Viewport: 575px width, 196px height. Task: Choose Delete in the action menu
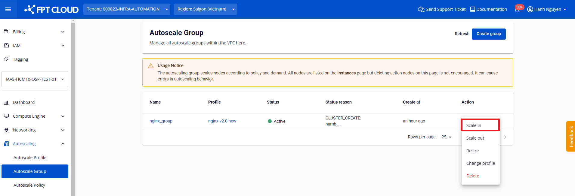[473, 176]
